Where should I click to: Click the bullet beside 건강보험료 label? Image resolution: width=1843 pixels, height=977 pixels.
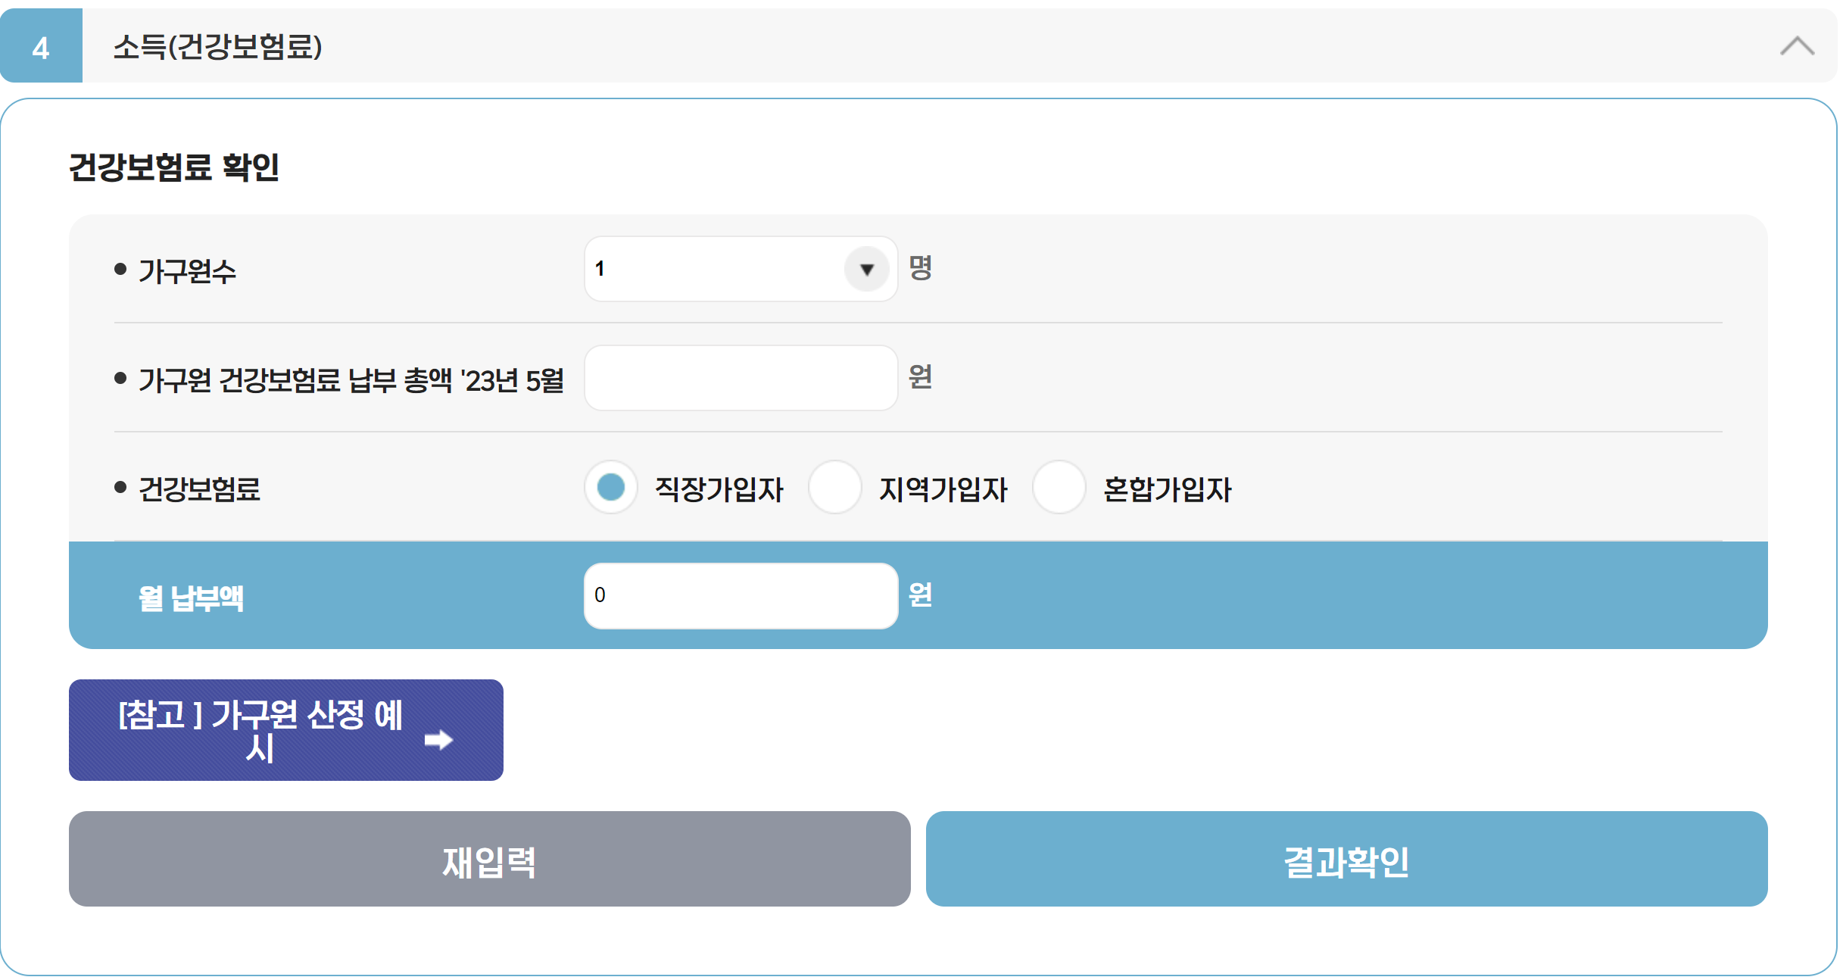click(120, 488)
